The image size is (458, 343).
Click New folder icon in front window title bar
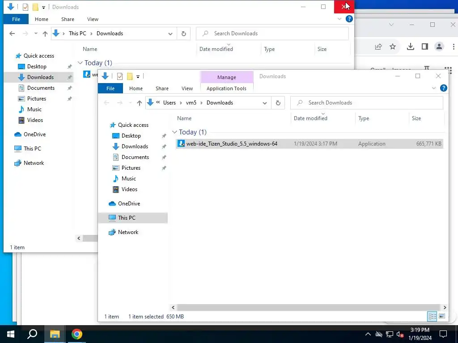130,76
